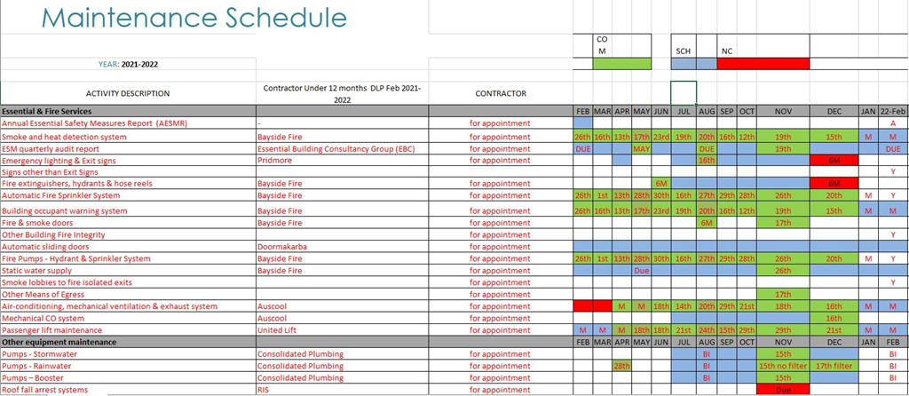Click DEC header in Essential & Fire Services row
The height and width of the screenshot is (396, 909).
834,111
